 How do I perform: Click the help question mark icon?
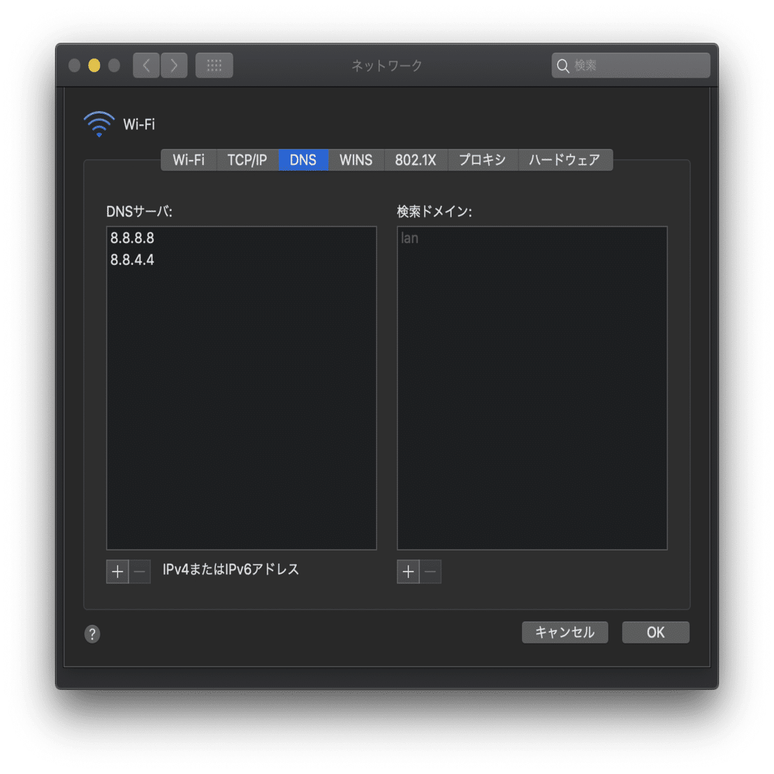92,634
